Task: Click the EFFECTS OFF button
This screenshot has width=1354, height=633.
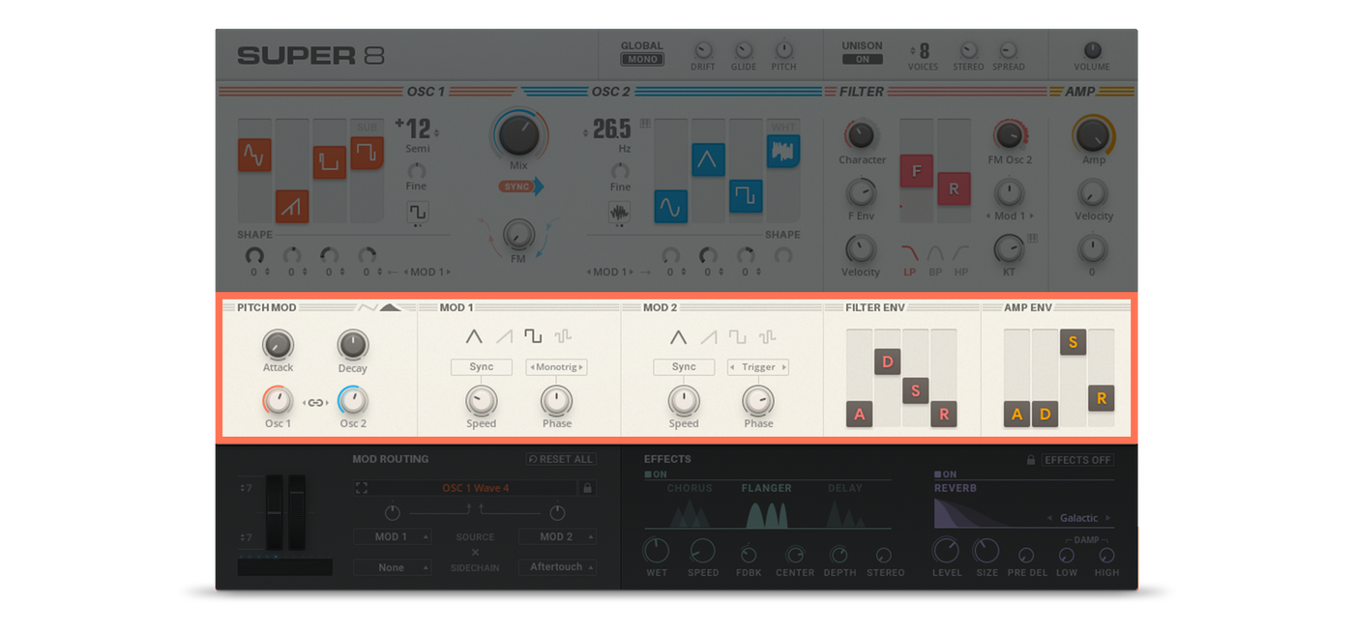Action: [1077, 460]
